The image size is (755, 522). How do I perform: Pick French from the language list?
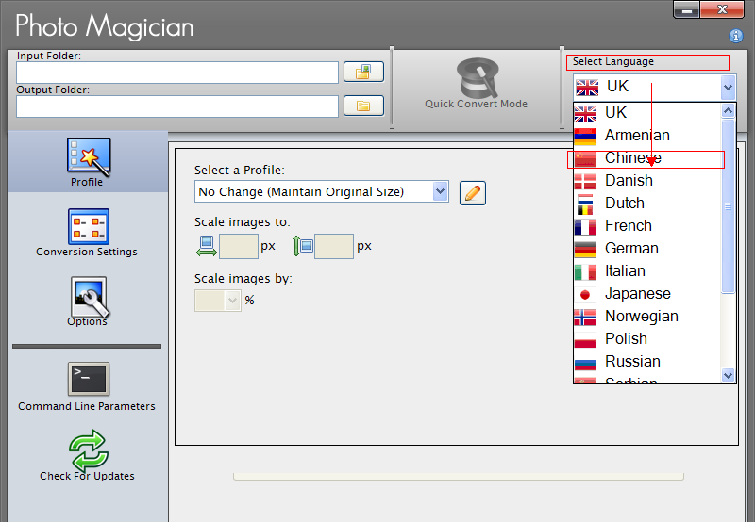tap(628, 226)
